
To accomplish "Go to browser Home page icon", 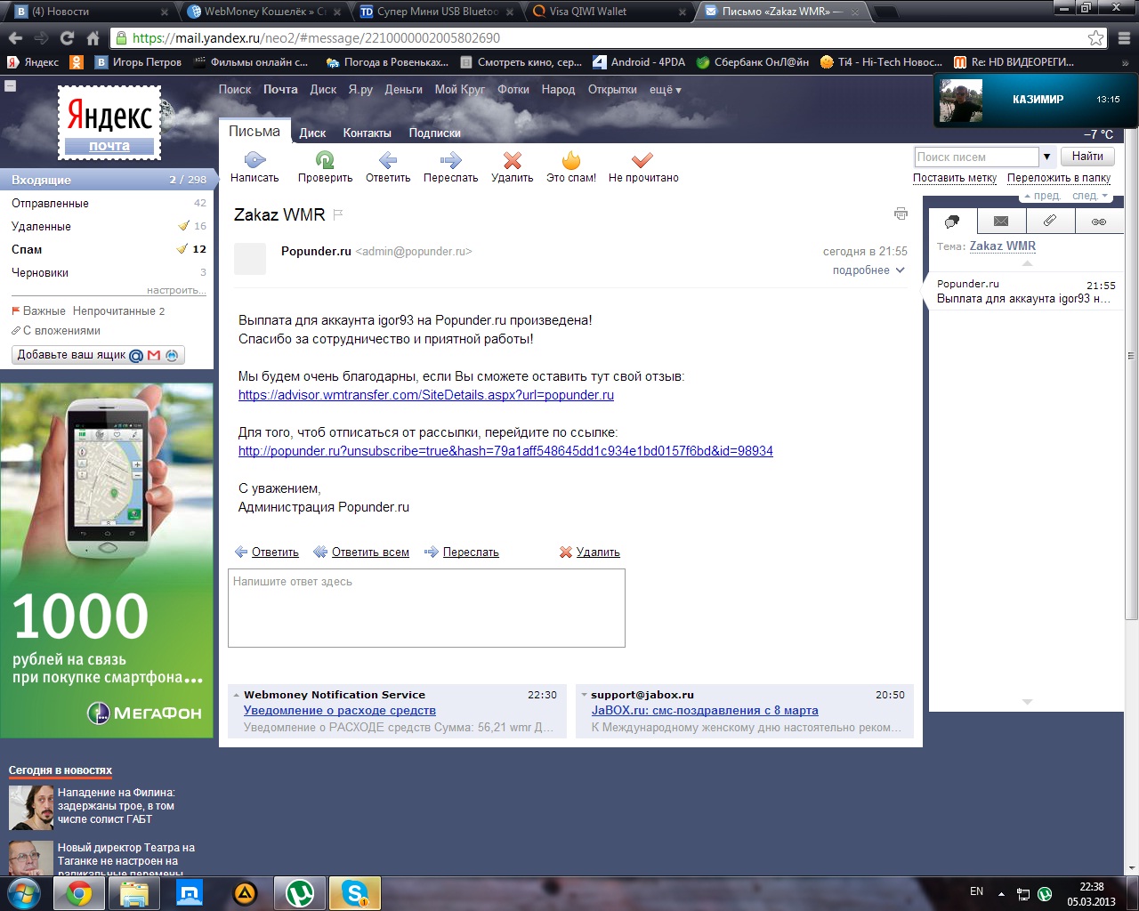I will tap(93, 38).
